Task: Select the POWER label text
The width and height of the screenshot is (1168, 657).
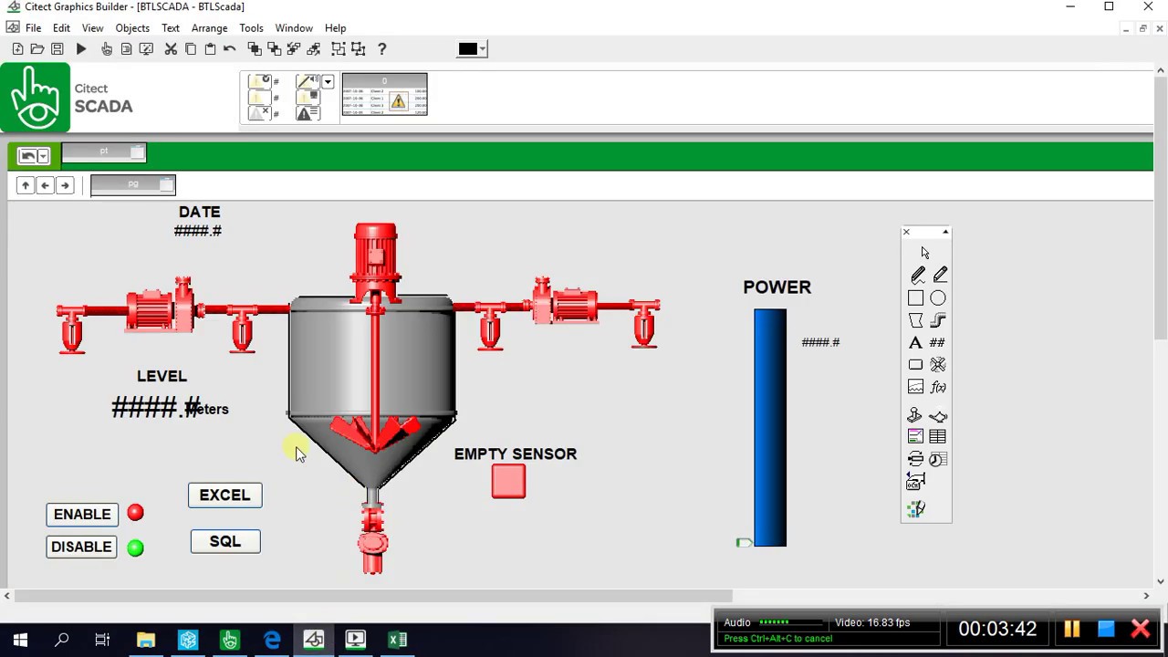Action: tap(777, 287)
